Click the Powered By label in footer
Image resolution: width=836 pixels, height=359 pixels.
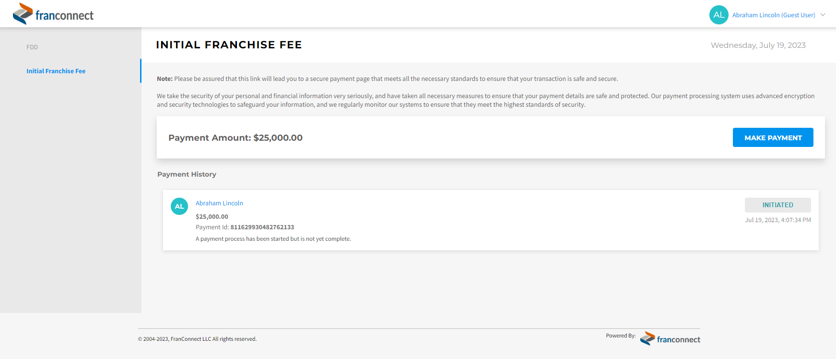point(620,336)
